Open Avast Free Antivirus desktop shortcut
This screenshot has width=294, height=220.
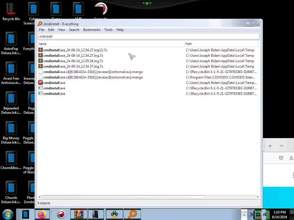pyautogui.click(x=11, y=73)
